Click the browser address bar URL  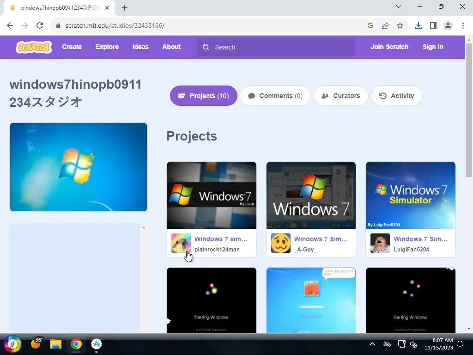click(x=115, y=26)
